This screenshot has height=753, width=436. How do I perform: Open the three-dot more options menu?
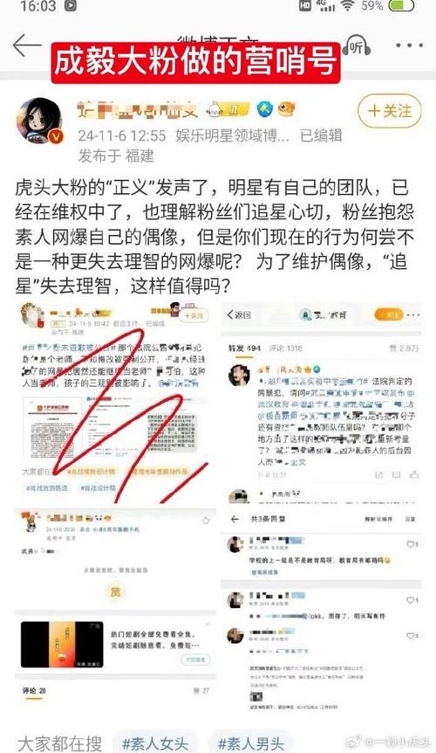[x=409, y=45]
